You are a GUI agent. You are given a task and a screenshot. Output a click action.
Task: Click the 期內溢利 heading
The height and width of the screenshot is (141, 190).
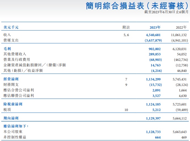point(11,118)
